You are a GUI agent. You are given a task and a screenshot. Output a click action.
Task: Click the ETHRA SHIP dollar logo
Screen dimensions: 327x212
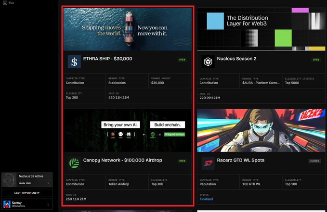click(x=74, y=62)
